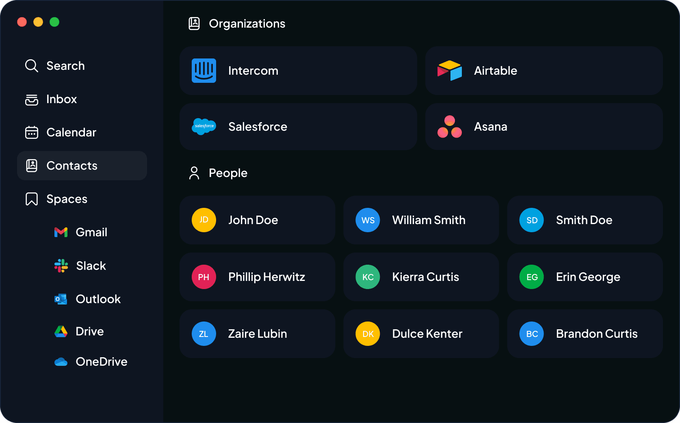The width and height of the screenshot is (680, 423).
Task: Click the Airtable logo icon
Action: pyautogui.click(x=450, y=71)
